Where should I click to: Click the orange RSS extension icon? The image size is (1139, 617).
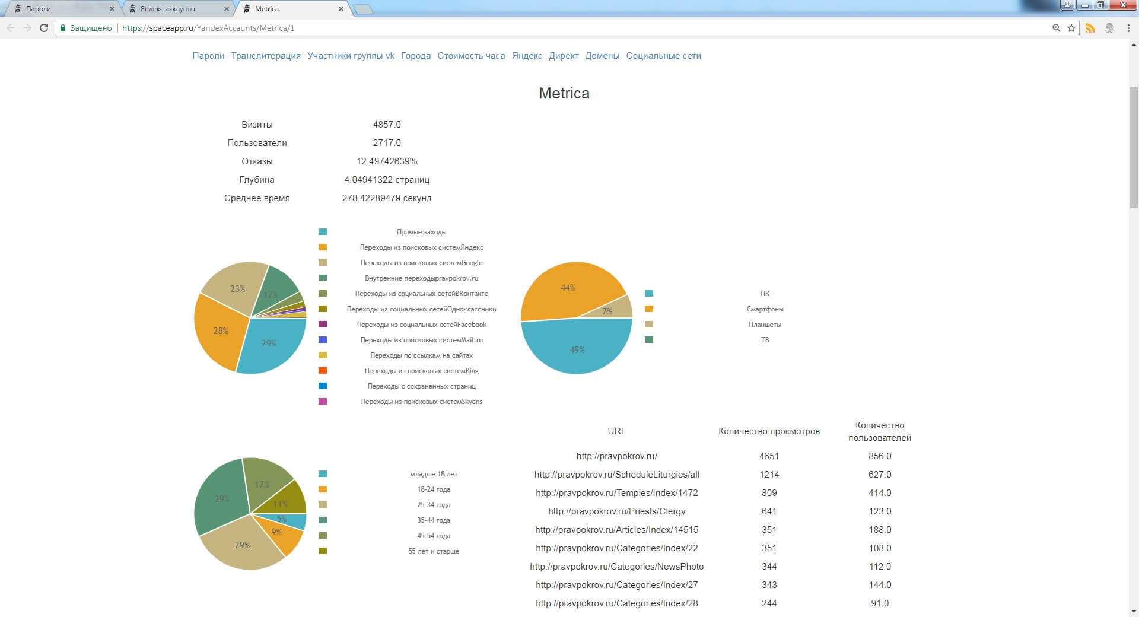tap(1090, 28)
